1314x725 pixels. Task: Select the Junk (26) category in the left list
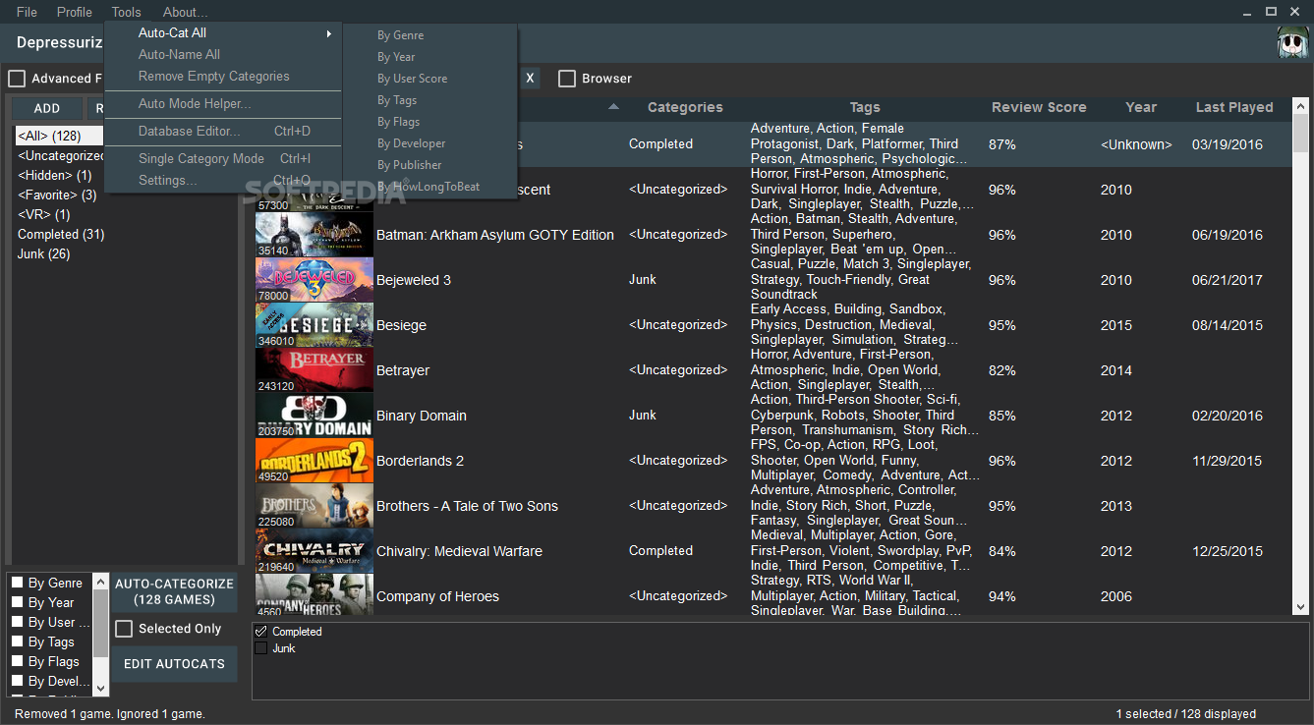(44, 254)
